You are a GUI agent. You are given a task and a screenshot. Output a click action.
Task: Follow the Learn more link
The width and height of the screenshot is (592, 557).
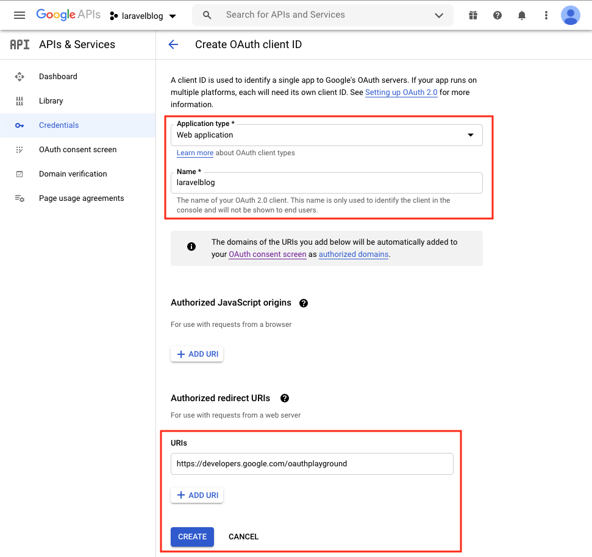(x=195, y=153)
